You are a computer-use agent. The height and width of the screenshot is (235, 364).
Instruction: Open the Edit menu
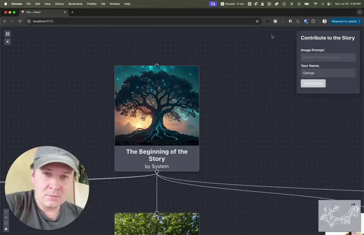point(37,4)
